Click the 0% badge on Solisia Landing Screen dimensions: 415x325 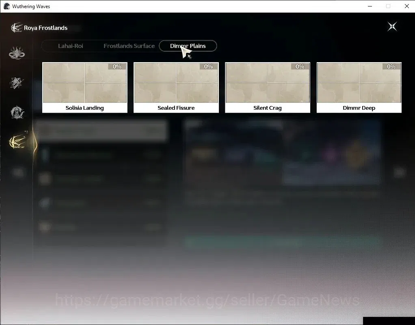pos(117,67)
